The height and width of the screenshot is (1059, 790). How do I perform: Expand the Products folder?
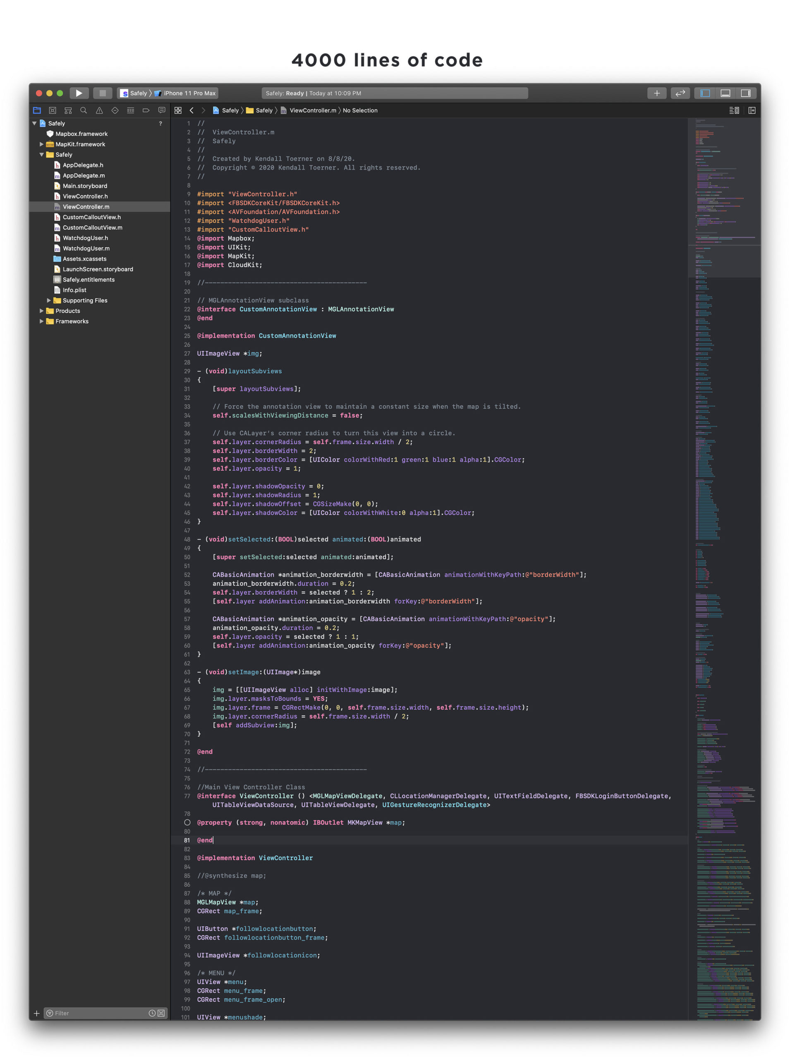pos(42,311)
